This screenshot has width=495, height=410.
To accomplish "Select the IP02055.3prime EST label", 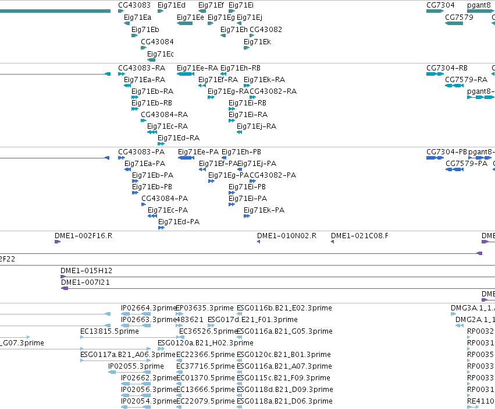I will point(136,366).
